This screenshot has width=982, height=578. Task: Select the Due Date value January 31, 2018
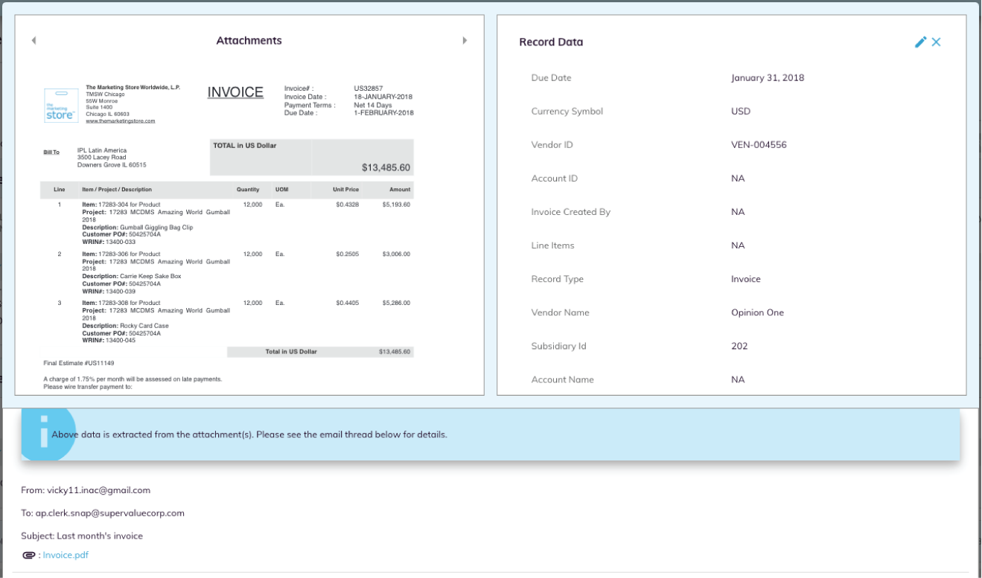click(x=768, y=77)
